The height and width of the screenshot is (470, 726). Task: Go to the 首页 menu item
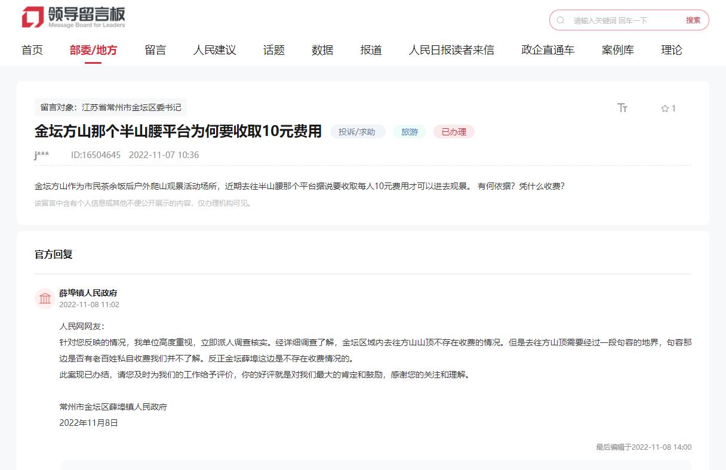click(32, 50)
